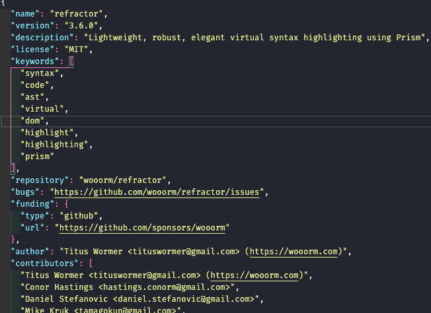Click the "highlight" keyword entry
Screen dimensions: 431x313
point(47,133)
